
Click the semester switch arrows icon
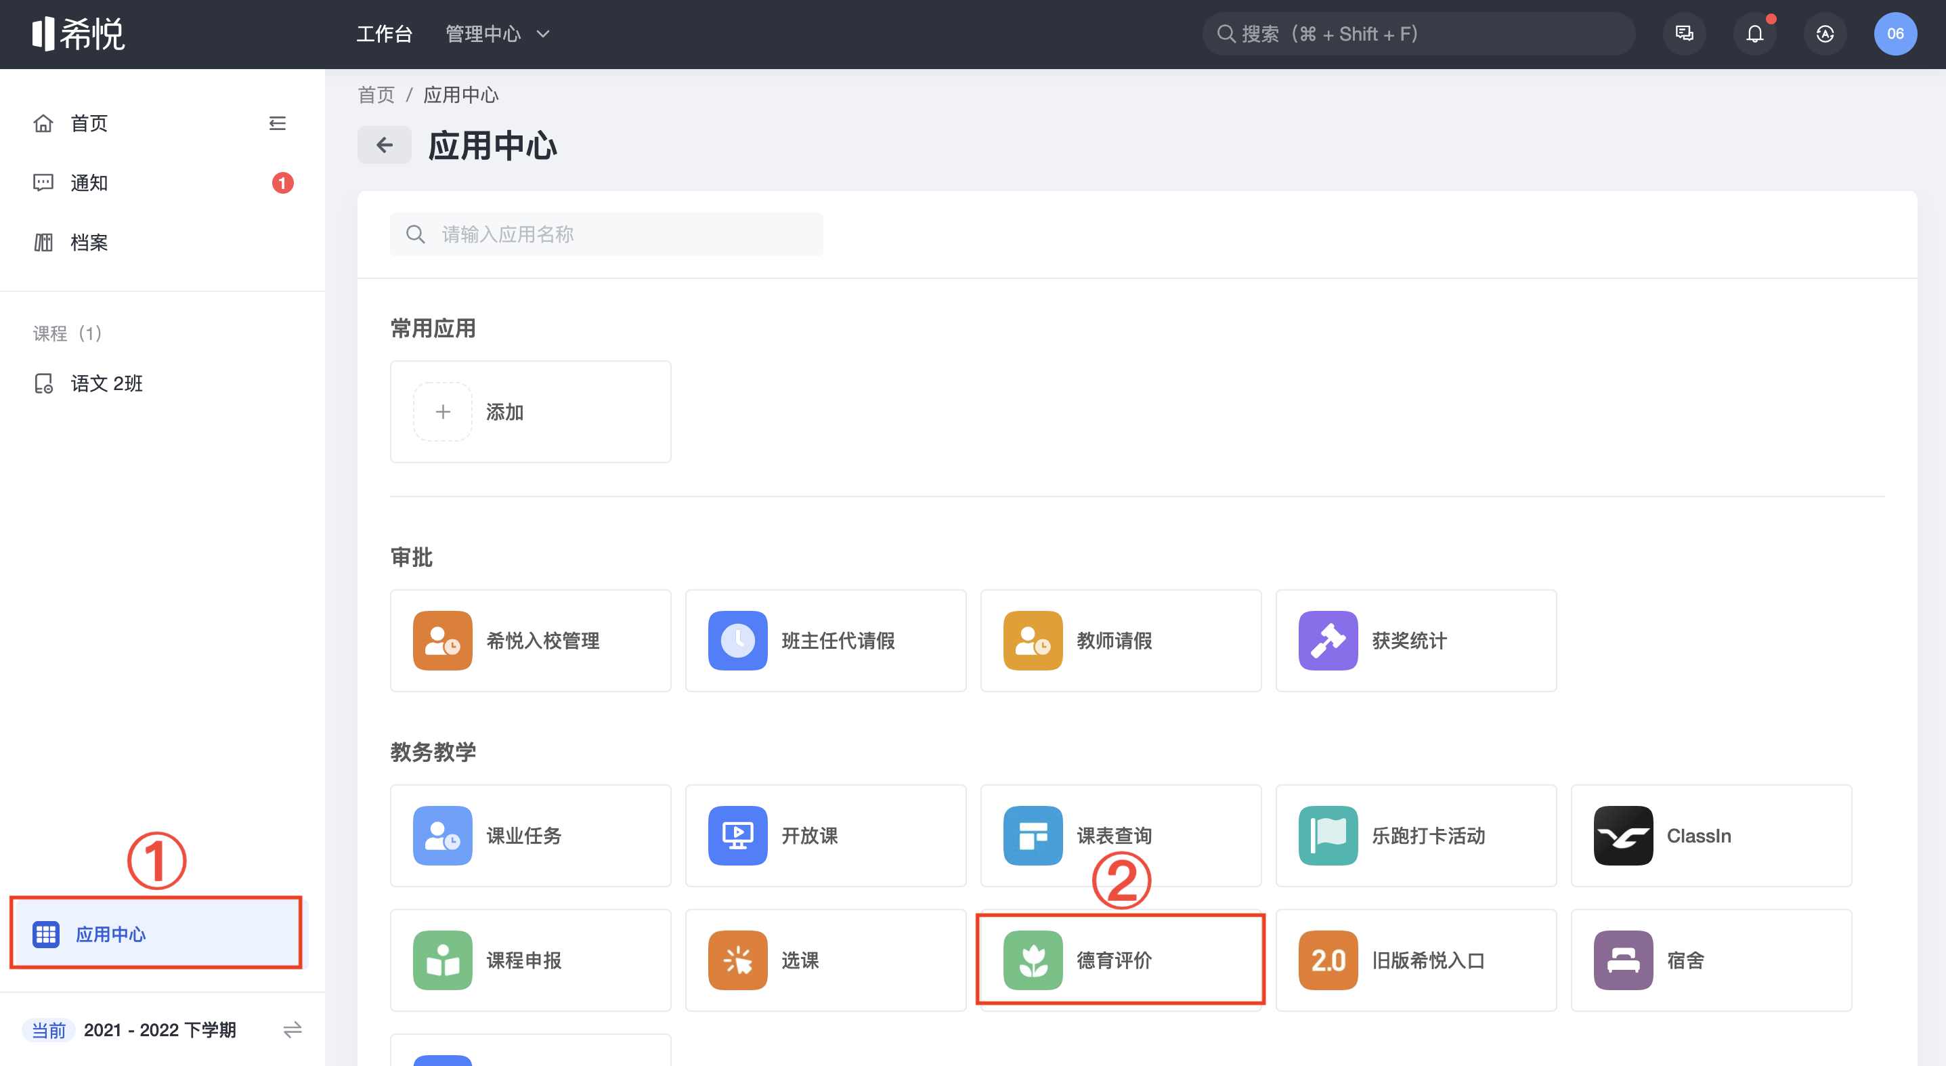[293, 1029]
